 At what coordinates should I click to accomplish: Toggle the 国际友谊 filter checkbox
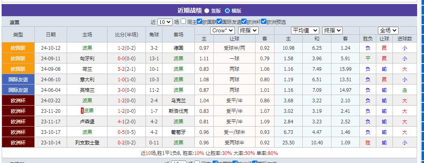click(x=219, y=22)
